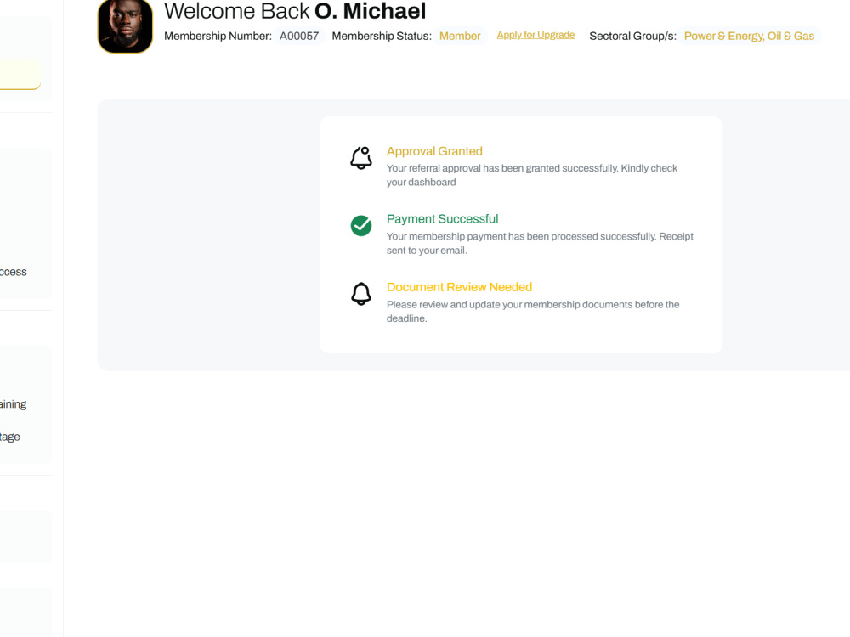Open the Approval Granted notification title
The height and width of the screenshot is (637, 850).
point(434,151)
